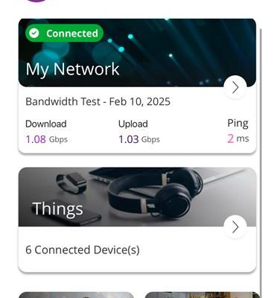
Task: Open the partially visible bottom-left card
Action: (76, 295)
